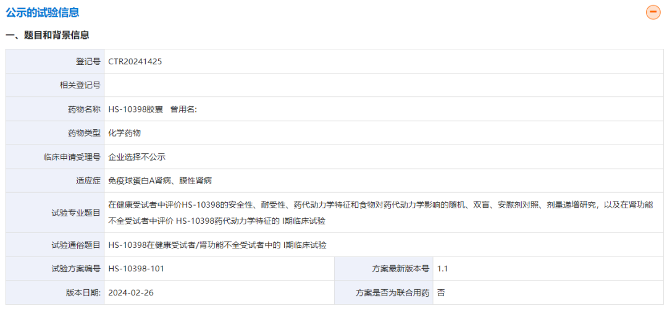Image resolution: width=667 pixels, height=309 pixels.
Task: Click the 方案是否为联合用药 label
Action: tap(392, 292)
